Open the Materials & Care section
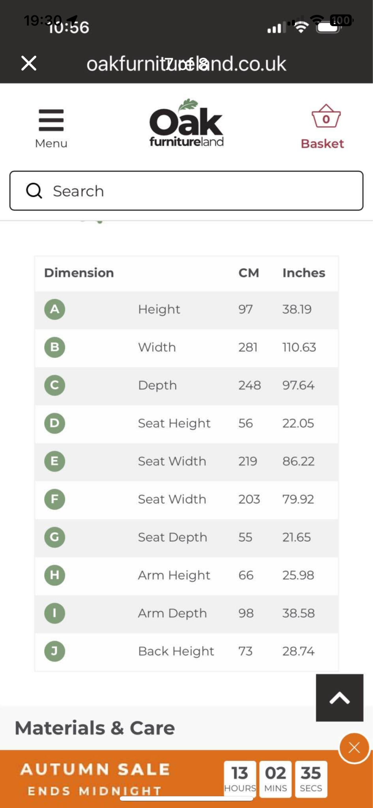Screen dimensions: 373x808 click(95, 728)
